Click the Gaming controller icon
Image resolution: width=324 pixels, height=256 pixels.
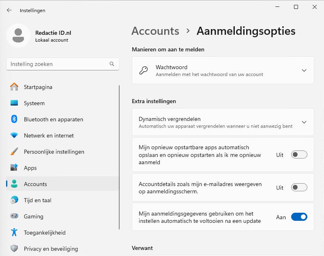14,216
